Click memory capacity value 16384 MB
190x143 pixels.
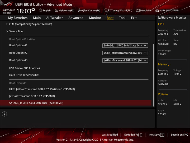click(163, 84)
